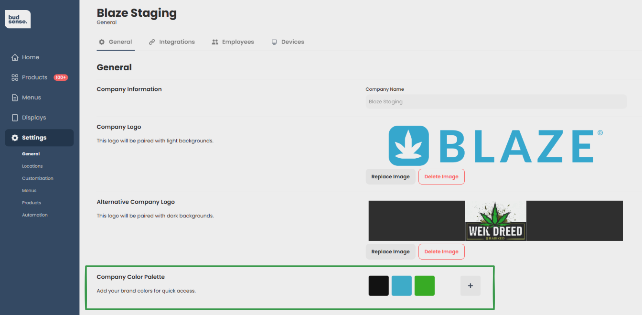Click the Alternative Company Logo heading

coord(136,202)
